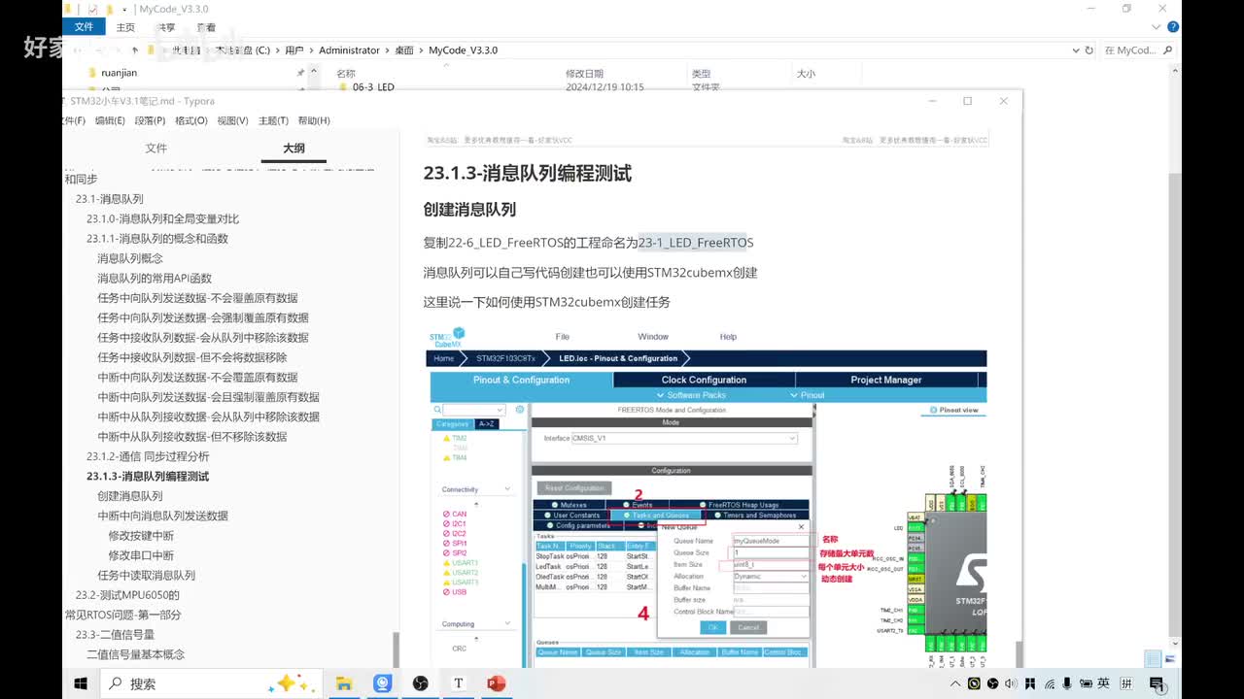Open Explorer 查看 ribbon tab
The image size is (1244, 699).
tap(206, 27)
